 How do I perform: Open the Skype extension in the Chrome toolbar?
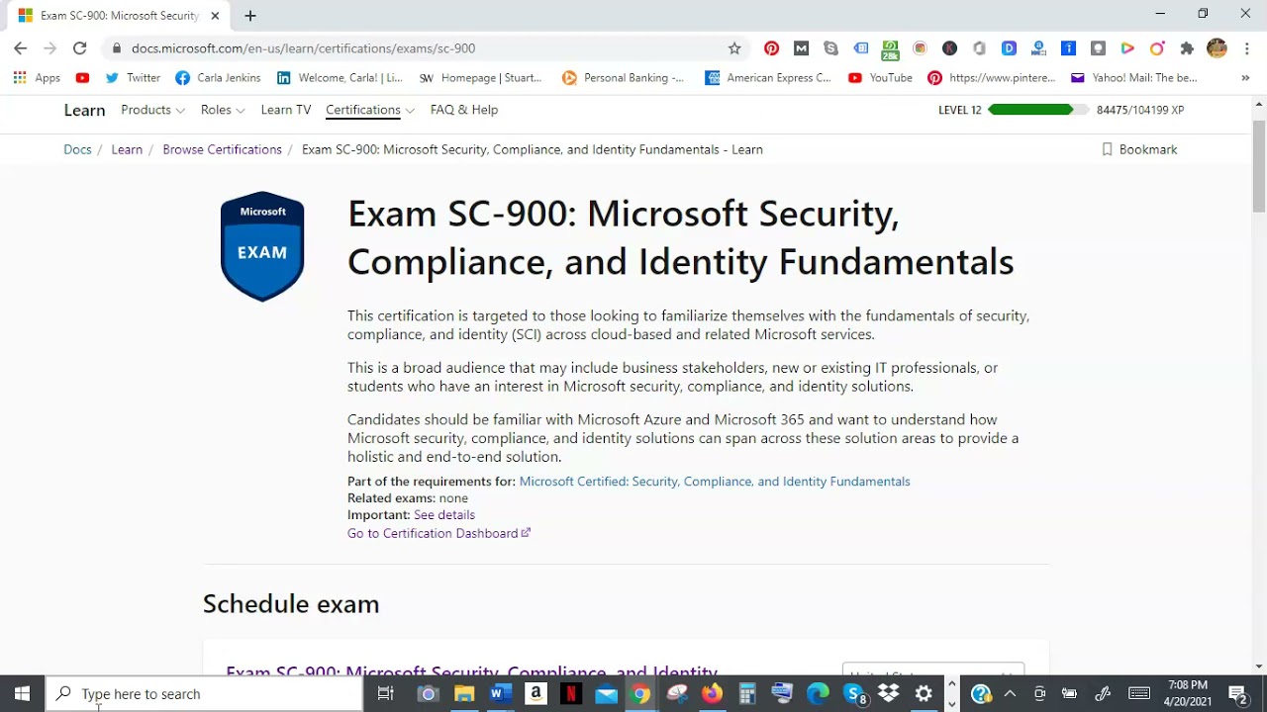pyautogui.click(x=830, y=48)
